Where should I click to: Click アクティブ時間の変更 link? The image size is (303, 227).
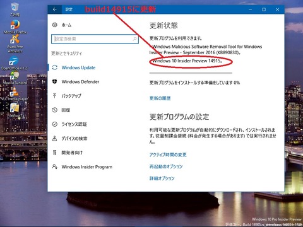(x=168, y=154)
